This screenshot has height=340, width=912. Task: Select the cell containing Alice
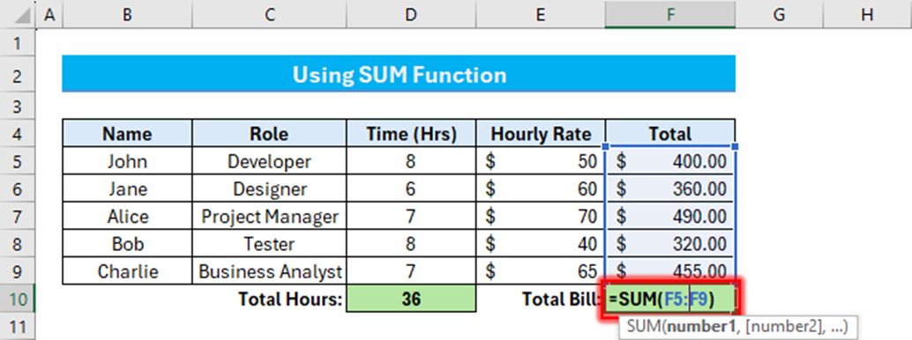[x=127, y=216]
